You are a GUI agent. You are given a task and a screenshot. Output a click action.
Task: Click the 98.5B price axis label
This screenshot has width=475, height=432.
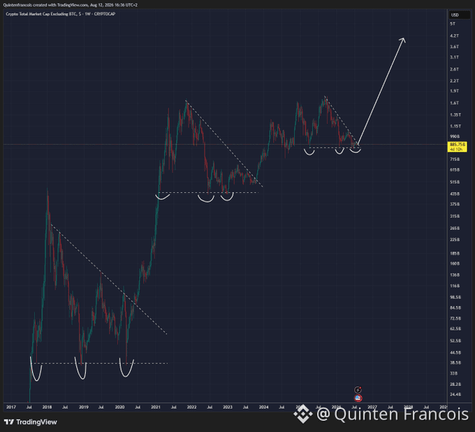point(455,297)
